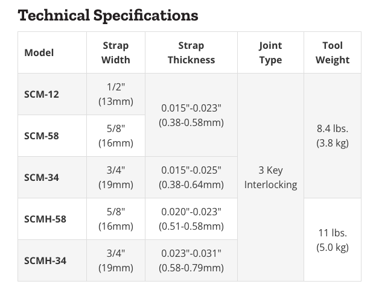Click the 0.015"-0.023" strap thickness cell
The image size is (379, 290).
pos(191,115)
